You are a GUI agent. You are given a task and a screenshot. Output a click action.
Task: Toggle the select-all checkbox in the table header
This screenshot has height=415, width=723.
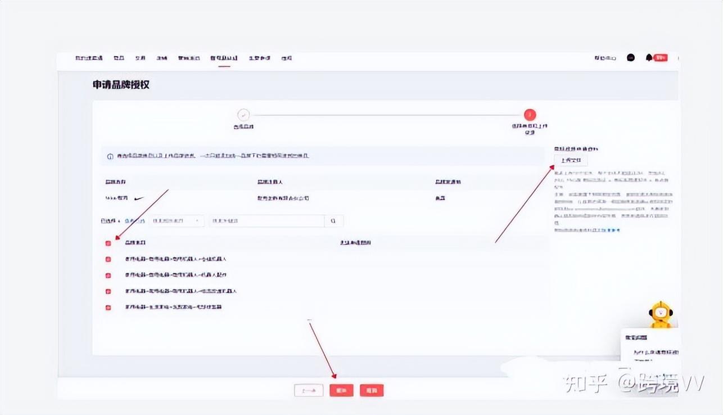[109, 243]
